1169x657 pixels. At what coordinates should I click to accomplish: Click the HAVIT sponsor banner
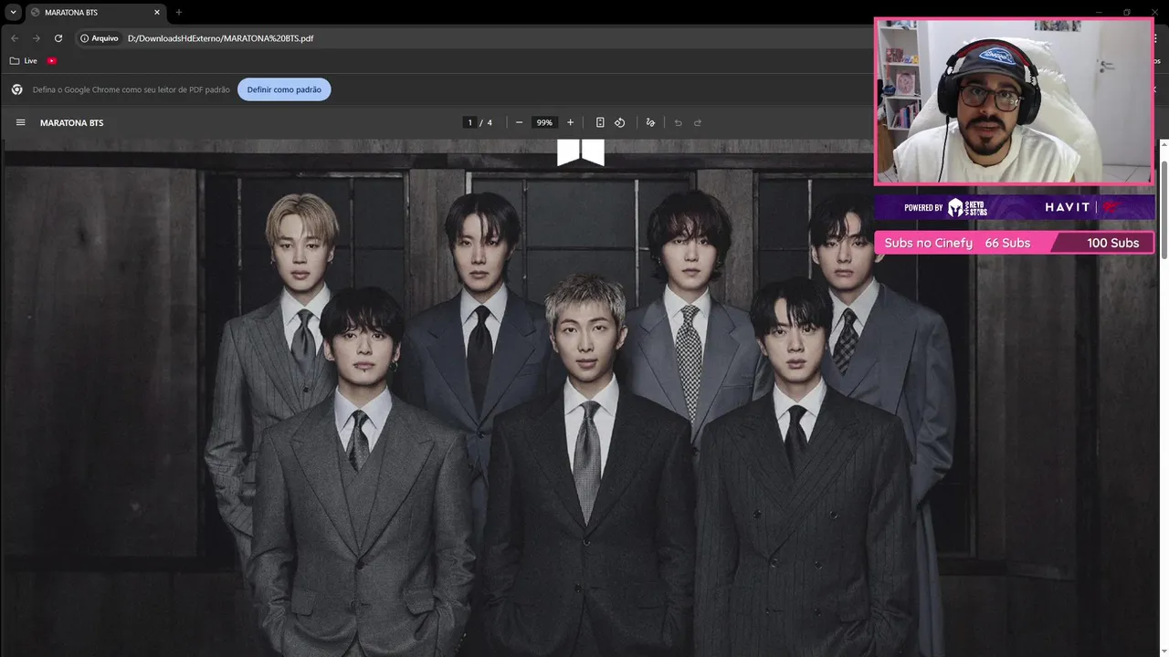(x=1015, y=207)
